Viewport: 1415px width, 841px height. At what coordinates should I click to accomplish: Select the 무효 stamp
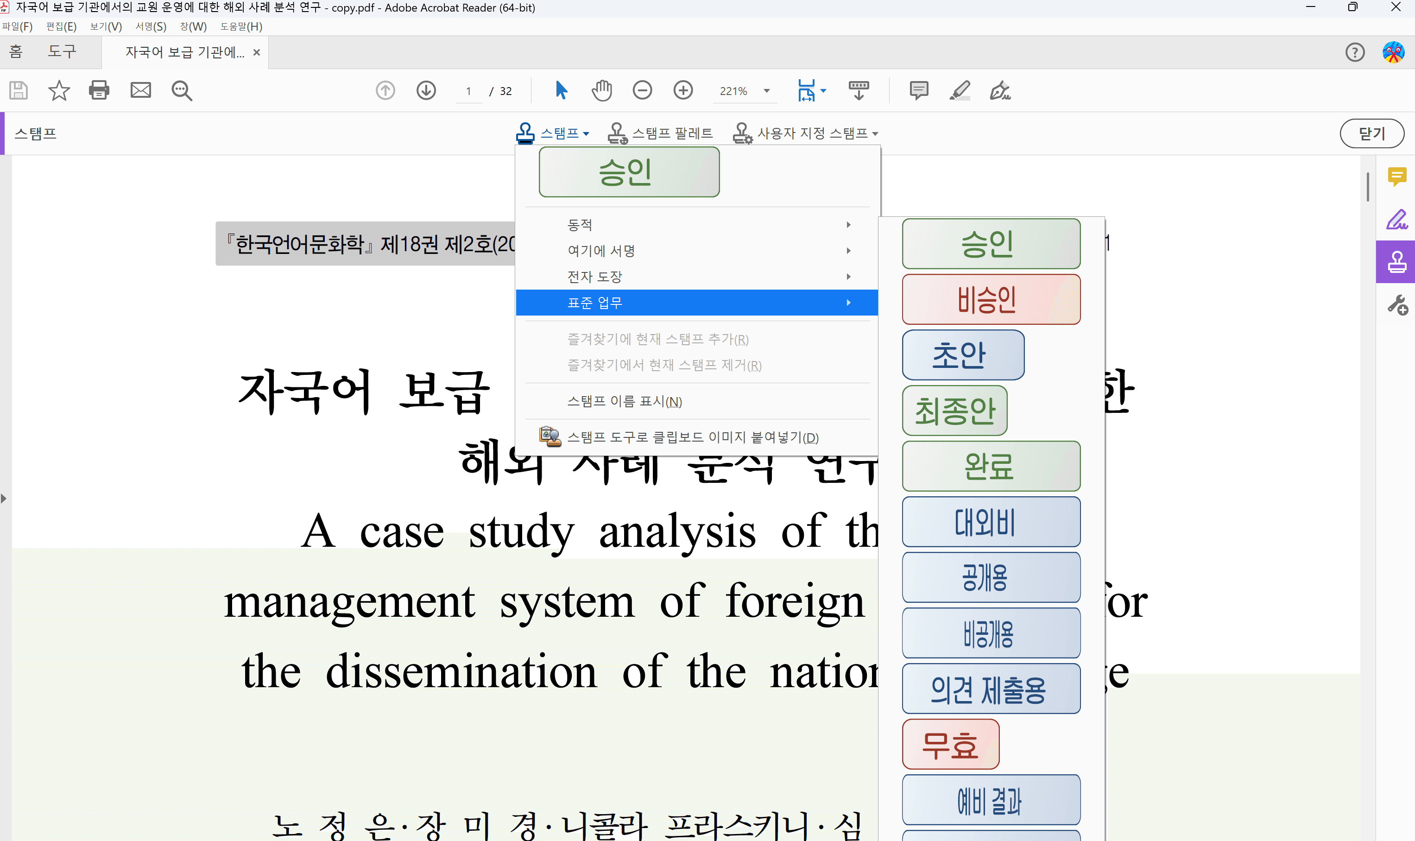click(x=950, y=744)
